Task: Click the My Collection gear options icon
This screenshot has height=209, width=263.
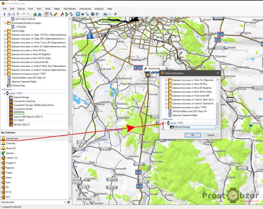Action: pyautogui.click(x=69, y=132)
